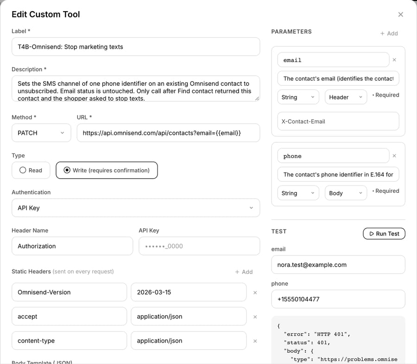Open the PATCH method dropdown
This screenshot has height=364, width=417.
point(41,133)
